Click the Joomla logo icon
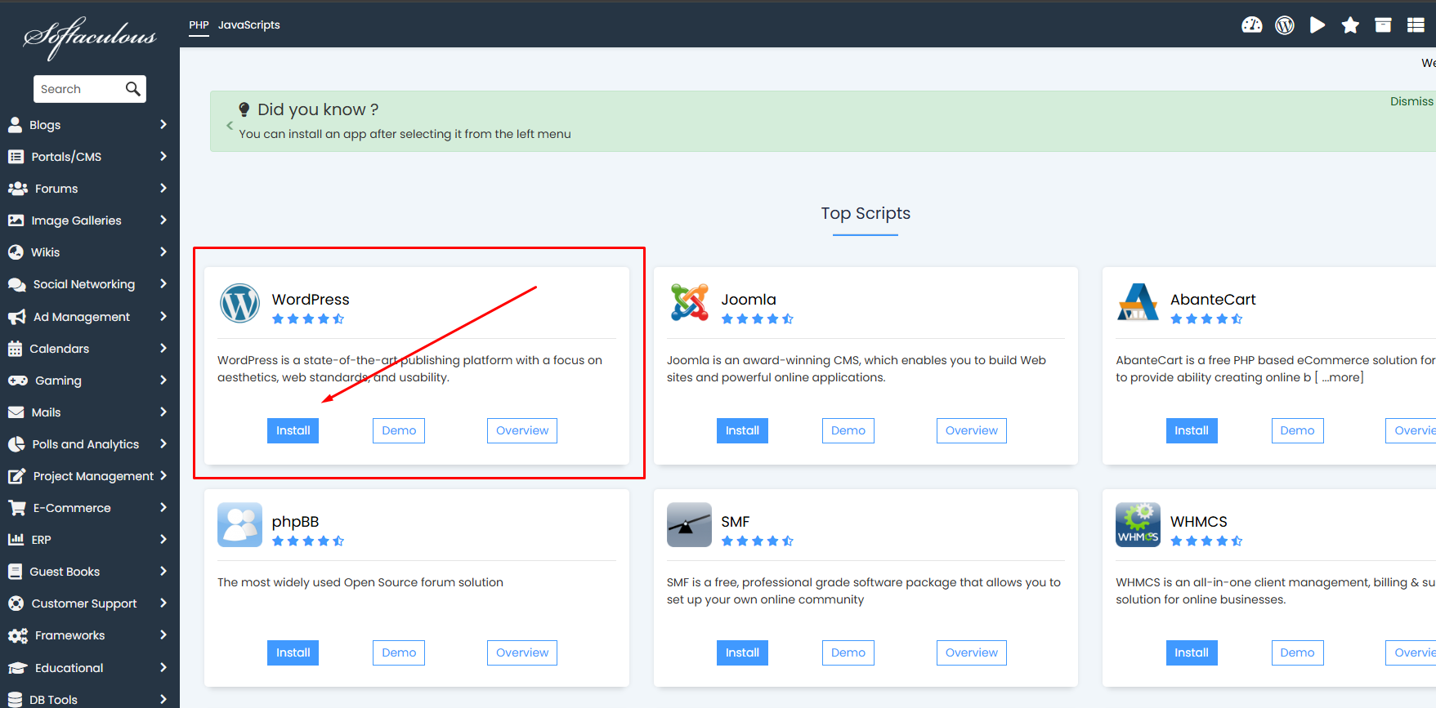This screenshot has width=1436, height=708. [689, 303]
